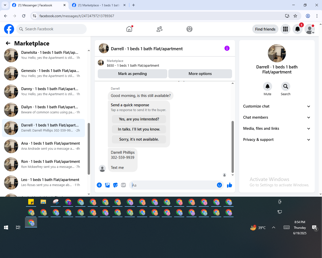Open the Ana conversation
Screen dimensions: 322x258
(44, 146)
